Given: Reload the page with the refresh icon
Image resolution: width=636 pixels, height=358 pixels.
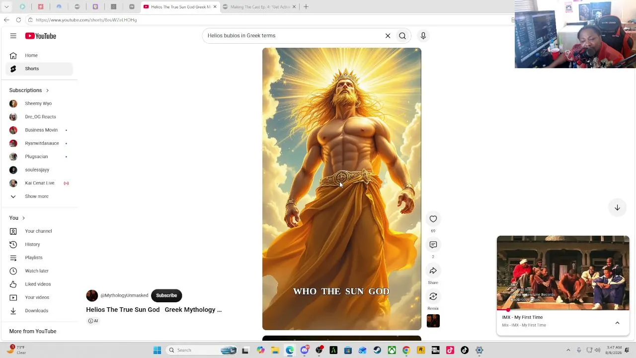Looking at the screenshot, I should click(x=18, y=20).
